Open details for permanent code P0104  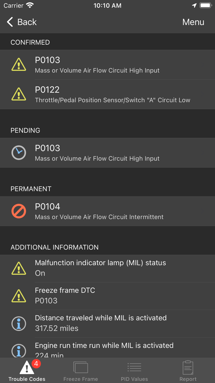(107, 211)
